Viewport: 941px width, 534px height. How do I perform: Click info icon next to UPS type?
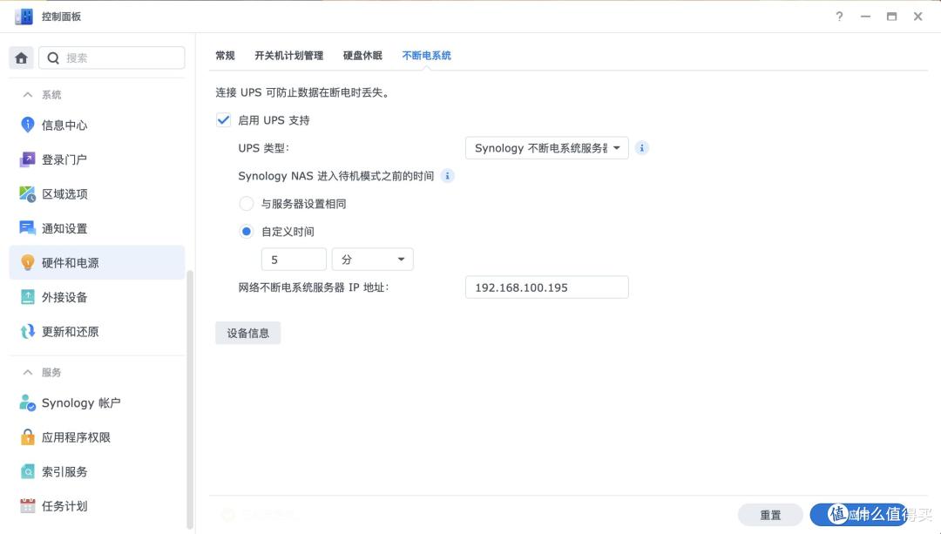[641, 147]
